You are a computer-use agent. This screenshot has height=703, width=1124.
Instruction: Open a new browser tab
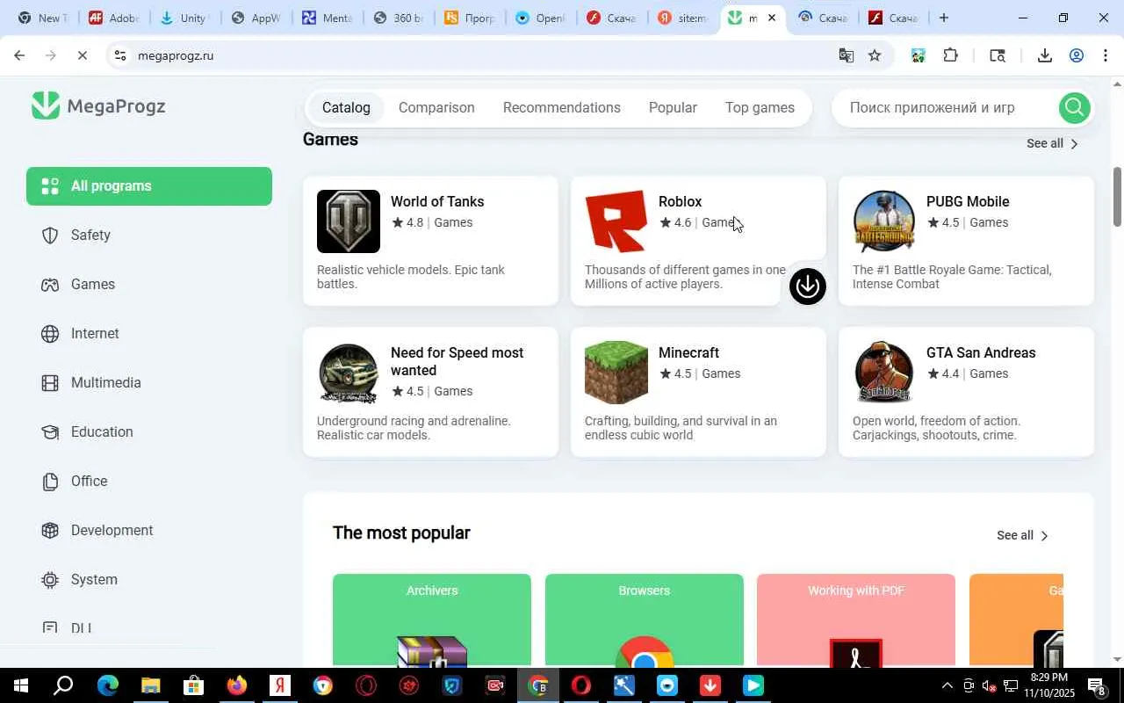click(944, 18)
